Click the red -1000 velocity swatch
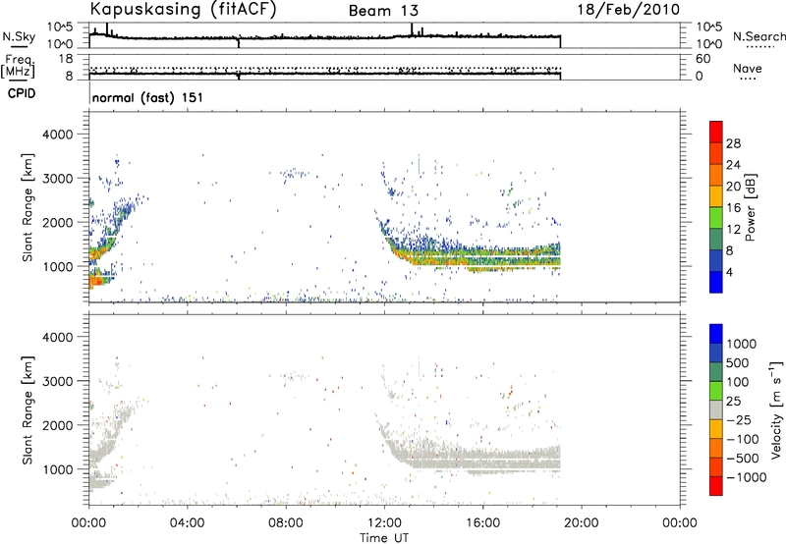The width and height of the screenshot is (786, 544). (x=716, y=486)
